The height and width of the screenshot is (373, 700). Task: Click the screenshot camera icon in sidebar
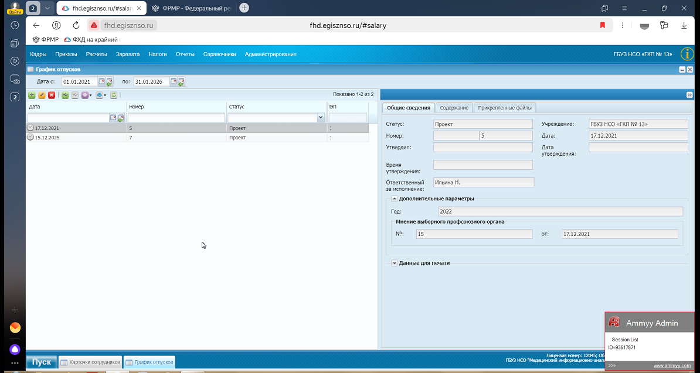pos(15,79)
